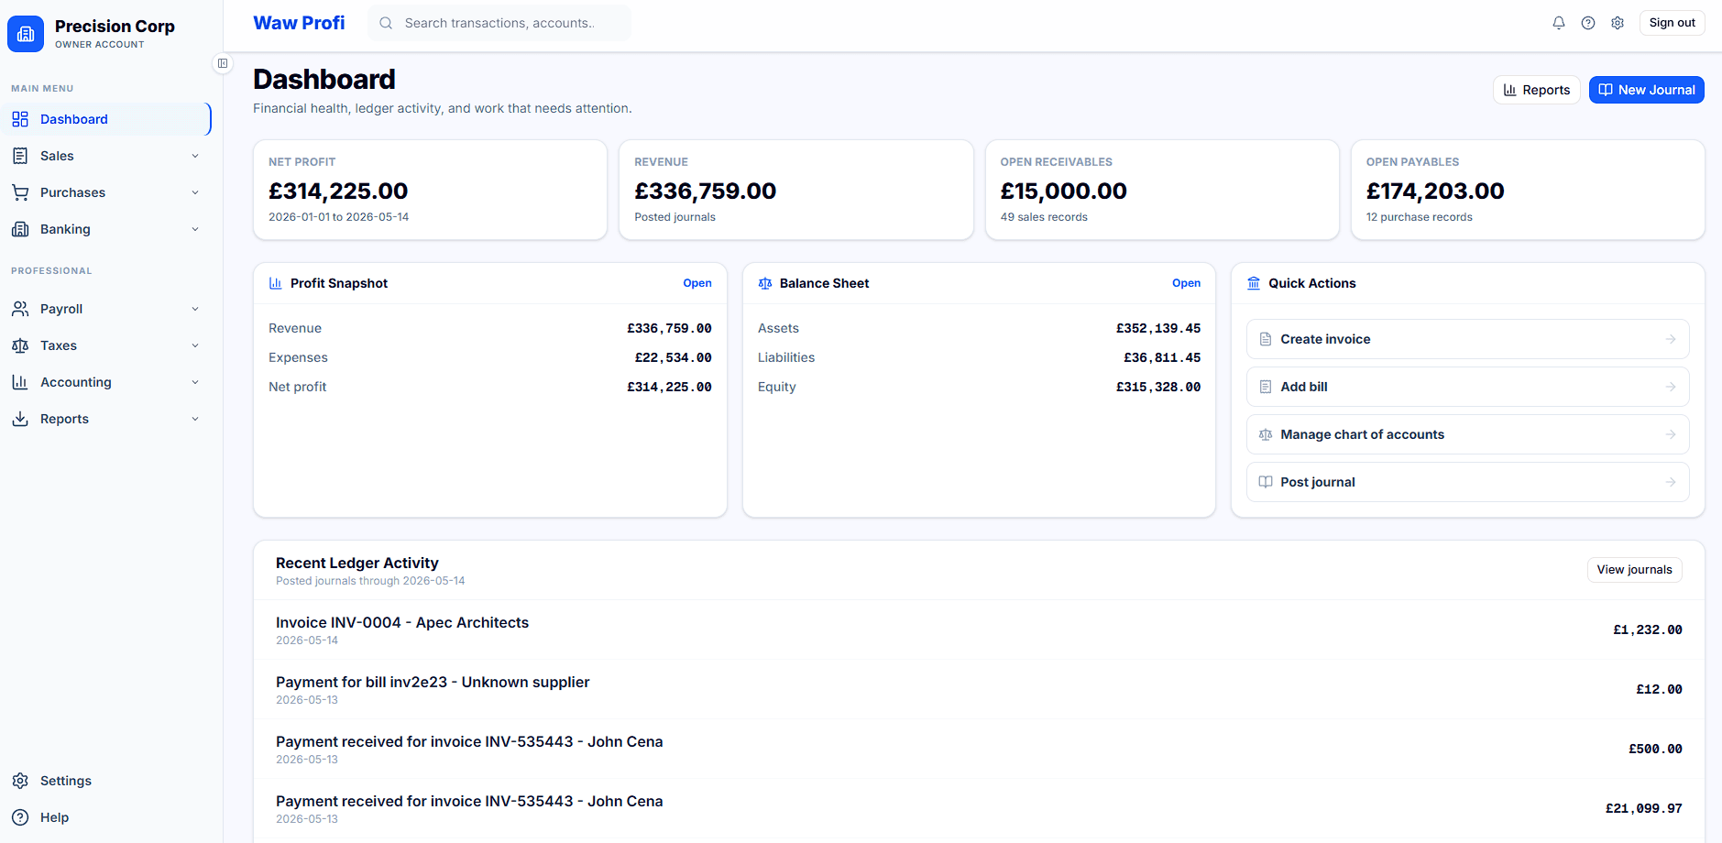
Task: Expand the Banking menu chevron
Action: click(195, 229)
